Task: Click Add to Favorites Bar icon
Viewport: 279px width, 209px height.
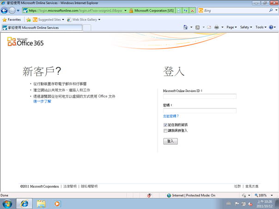Action: click(x=29, y=20)
